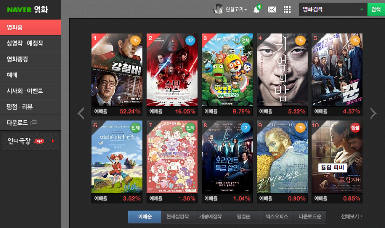The width and height of the screenshot is (385, 228).
Task: Open 예매 in the sidebar
Action: tap(30, 75)
